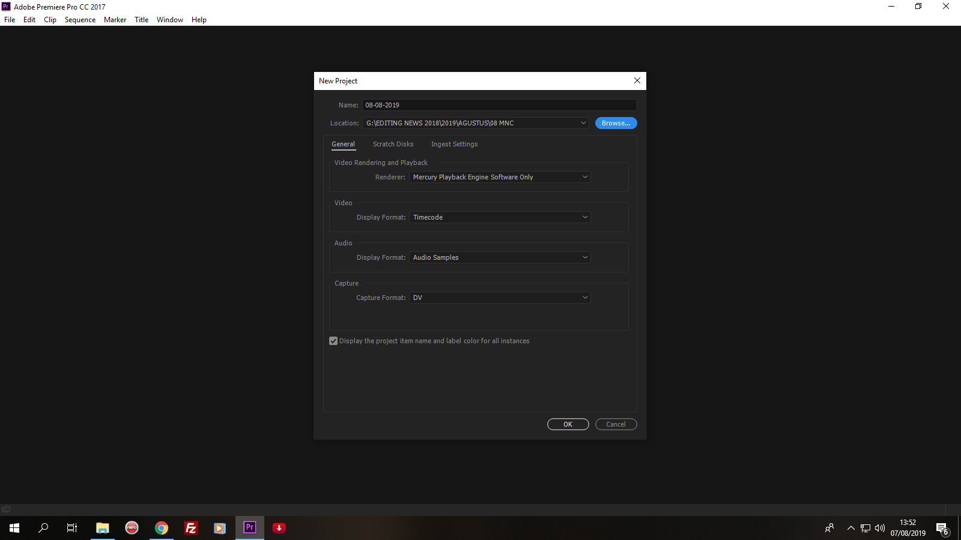Open the Windows Start menu
Screen dimensions: 961x540
14,528
